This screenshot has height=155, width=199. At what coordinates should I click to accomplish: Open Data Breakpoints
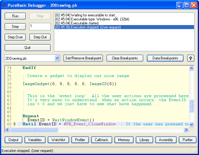point(165,58)
